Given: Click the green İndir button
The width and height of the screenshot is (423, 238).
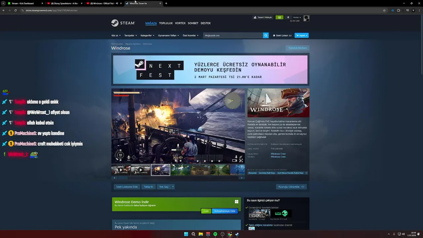Looking at the screenshot, I should (x=206, y=211).
